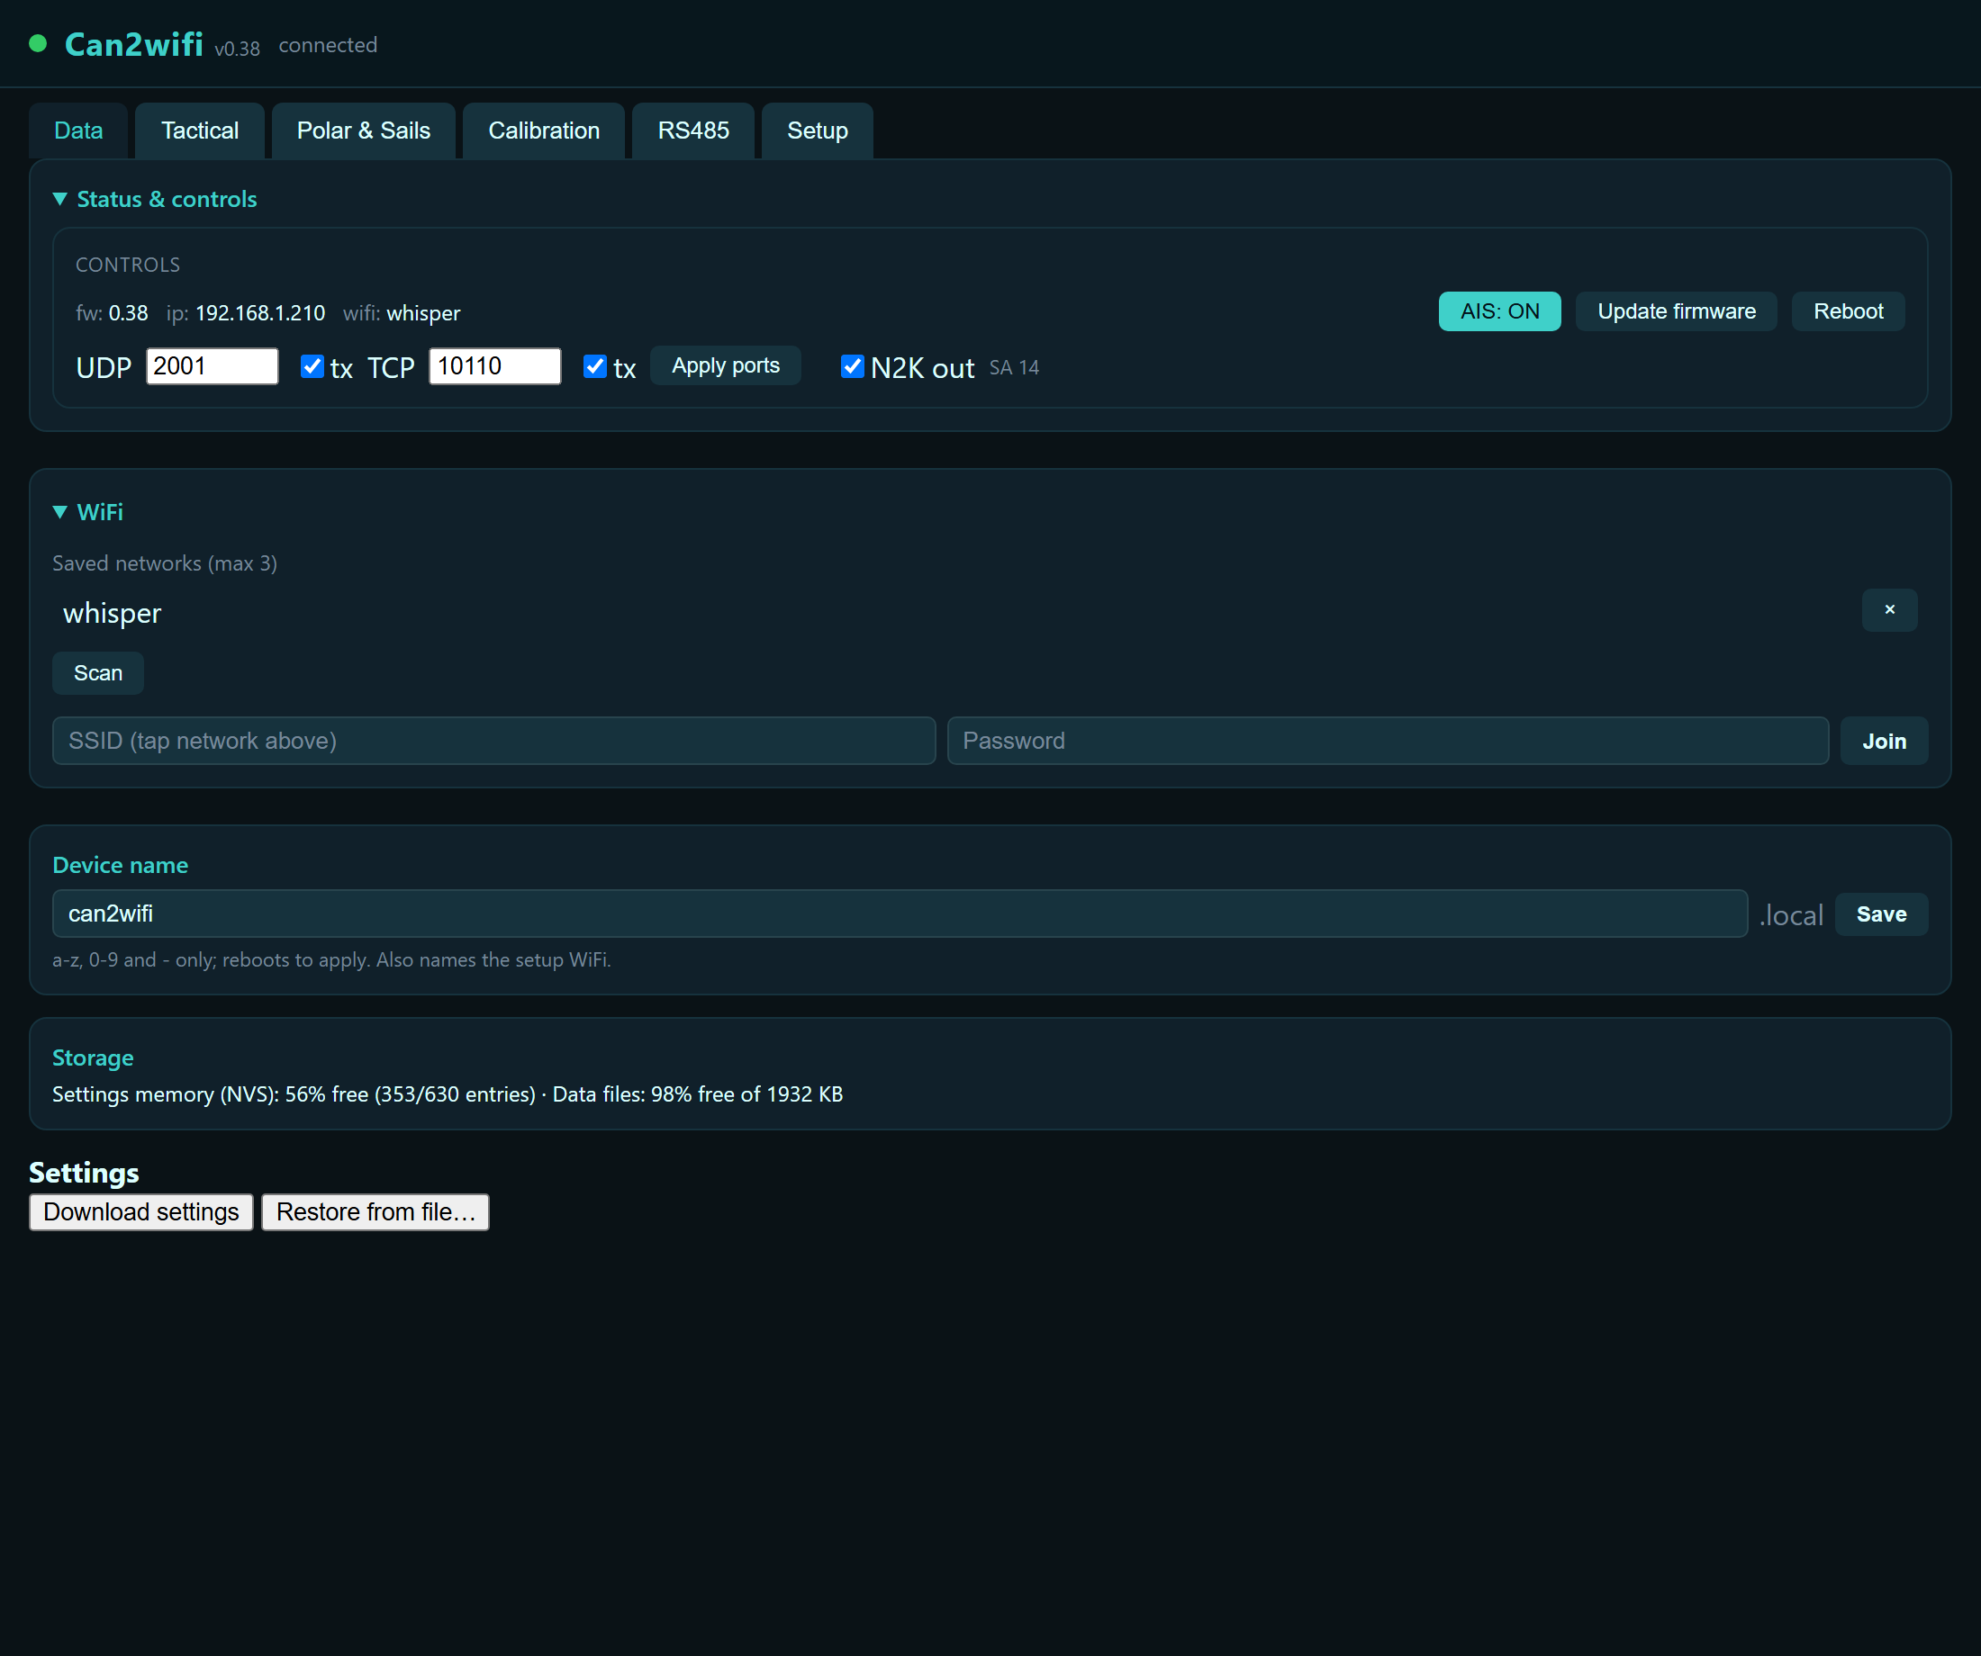Click the Saved networks (max 3) label
1981x1656 pixels.
pyautogui.click(x=164, y=563)
